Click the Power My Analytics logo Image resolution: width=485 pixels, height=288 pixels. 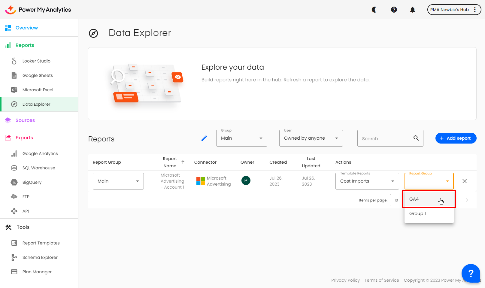click(x=38, y=10)
